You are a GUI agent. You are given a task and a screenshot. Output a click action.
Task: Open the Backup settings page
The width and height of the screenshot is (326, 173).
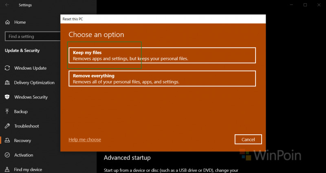21,112
